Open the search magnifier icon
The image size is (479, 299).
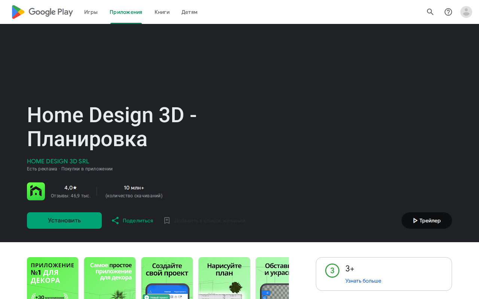click(x=430, y=12)
